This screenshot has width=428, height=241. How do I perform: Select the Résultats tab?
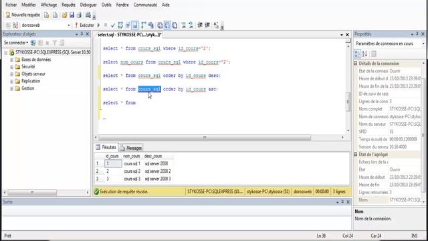coord(106,147)
